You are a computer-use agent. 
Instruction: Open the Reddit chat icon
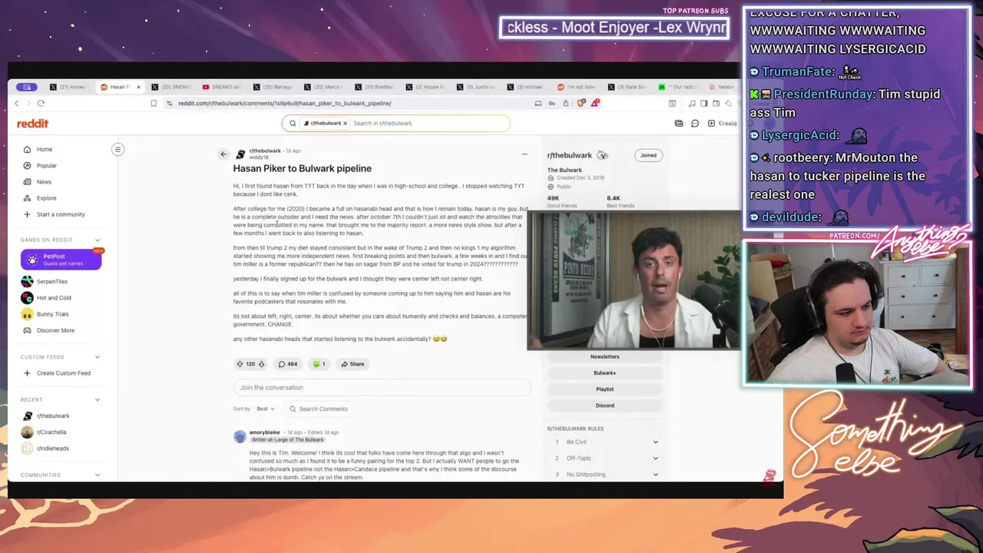click(x=695, y=123)
